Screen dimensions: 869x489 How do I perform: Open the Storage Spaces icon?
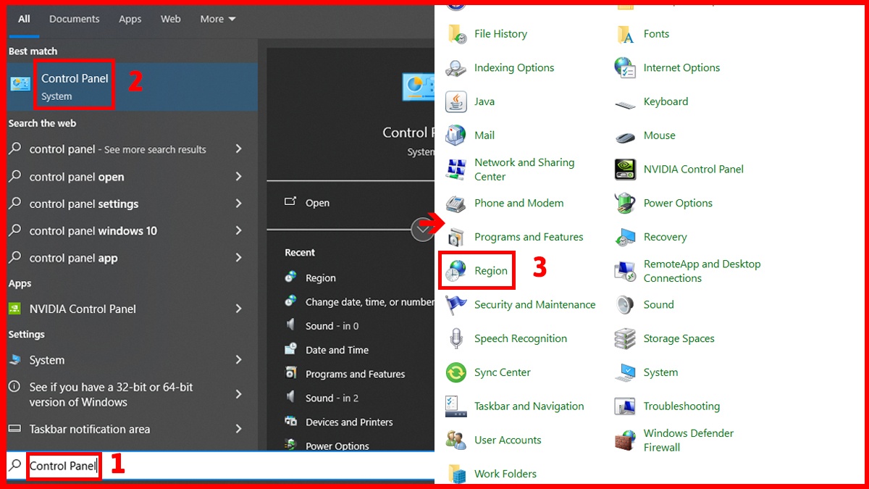625,338
